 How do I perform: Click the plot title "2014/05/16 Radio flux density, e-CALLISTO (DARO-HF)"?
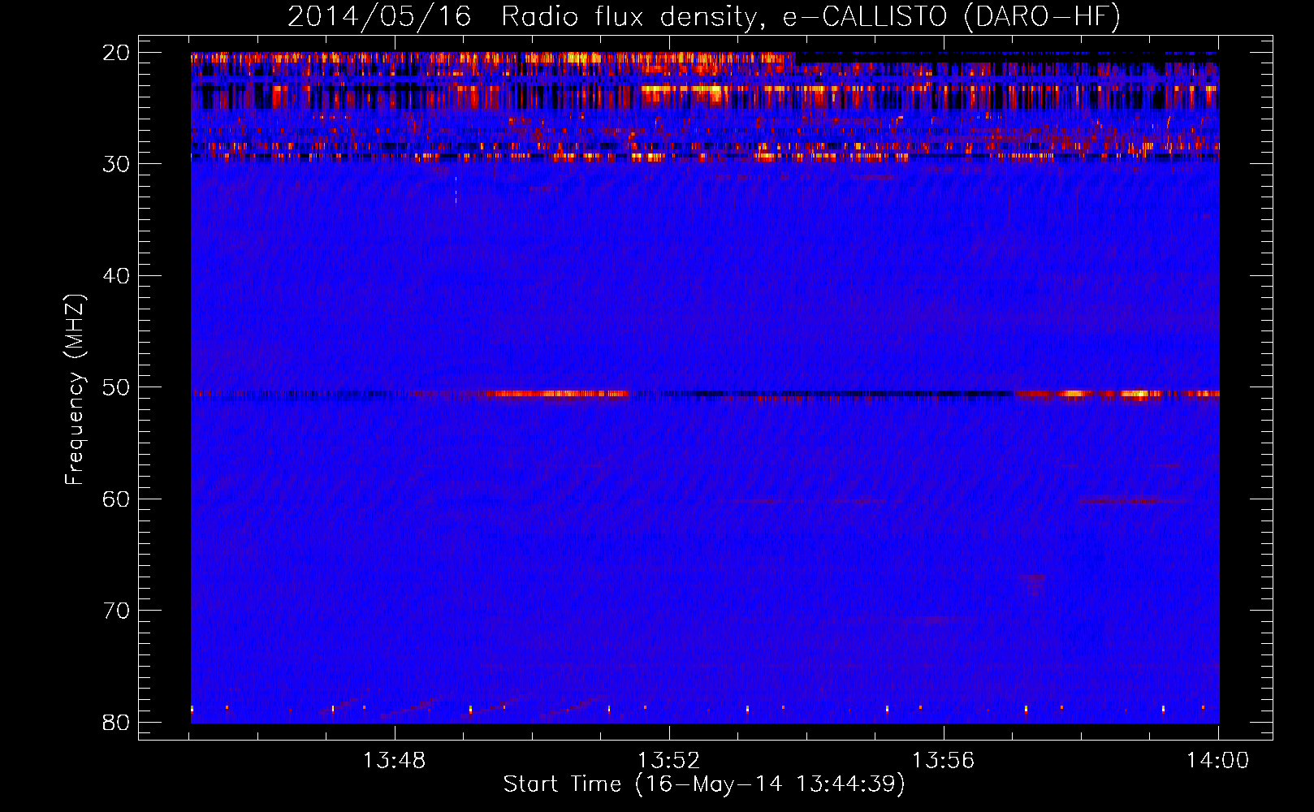click(704, 16)
